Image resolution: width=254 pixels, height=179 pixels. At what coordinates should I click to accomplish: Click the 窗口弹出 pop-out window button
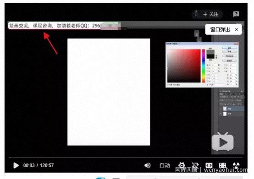[220, 30]
